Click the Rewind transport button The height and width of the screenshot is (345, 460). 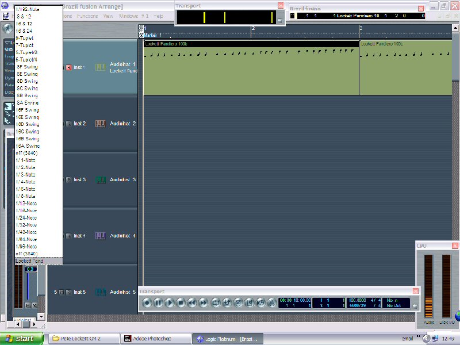pos(192,302)
